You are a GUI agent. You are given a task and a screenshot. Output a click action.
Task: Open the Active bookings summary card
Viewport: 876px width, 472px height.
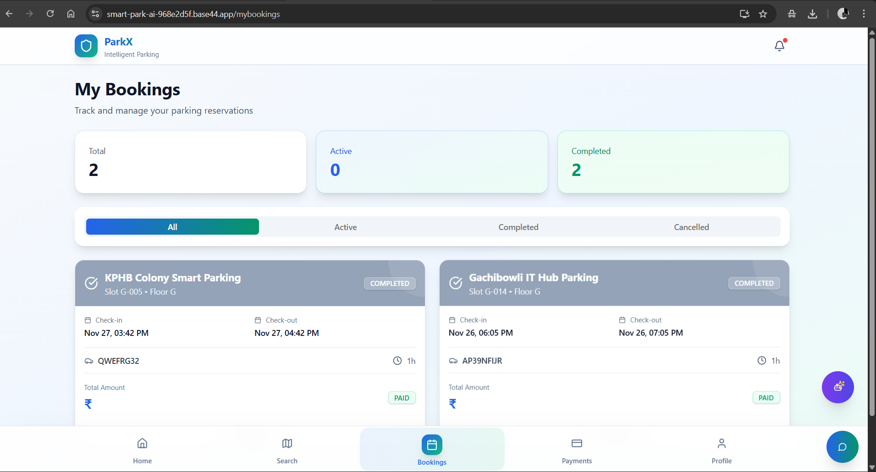[x=432, y=162]
